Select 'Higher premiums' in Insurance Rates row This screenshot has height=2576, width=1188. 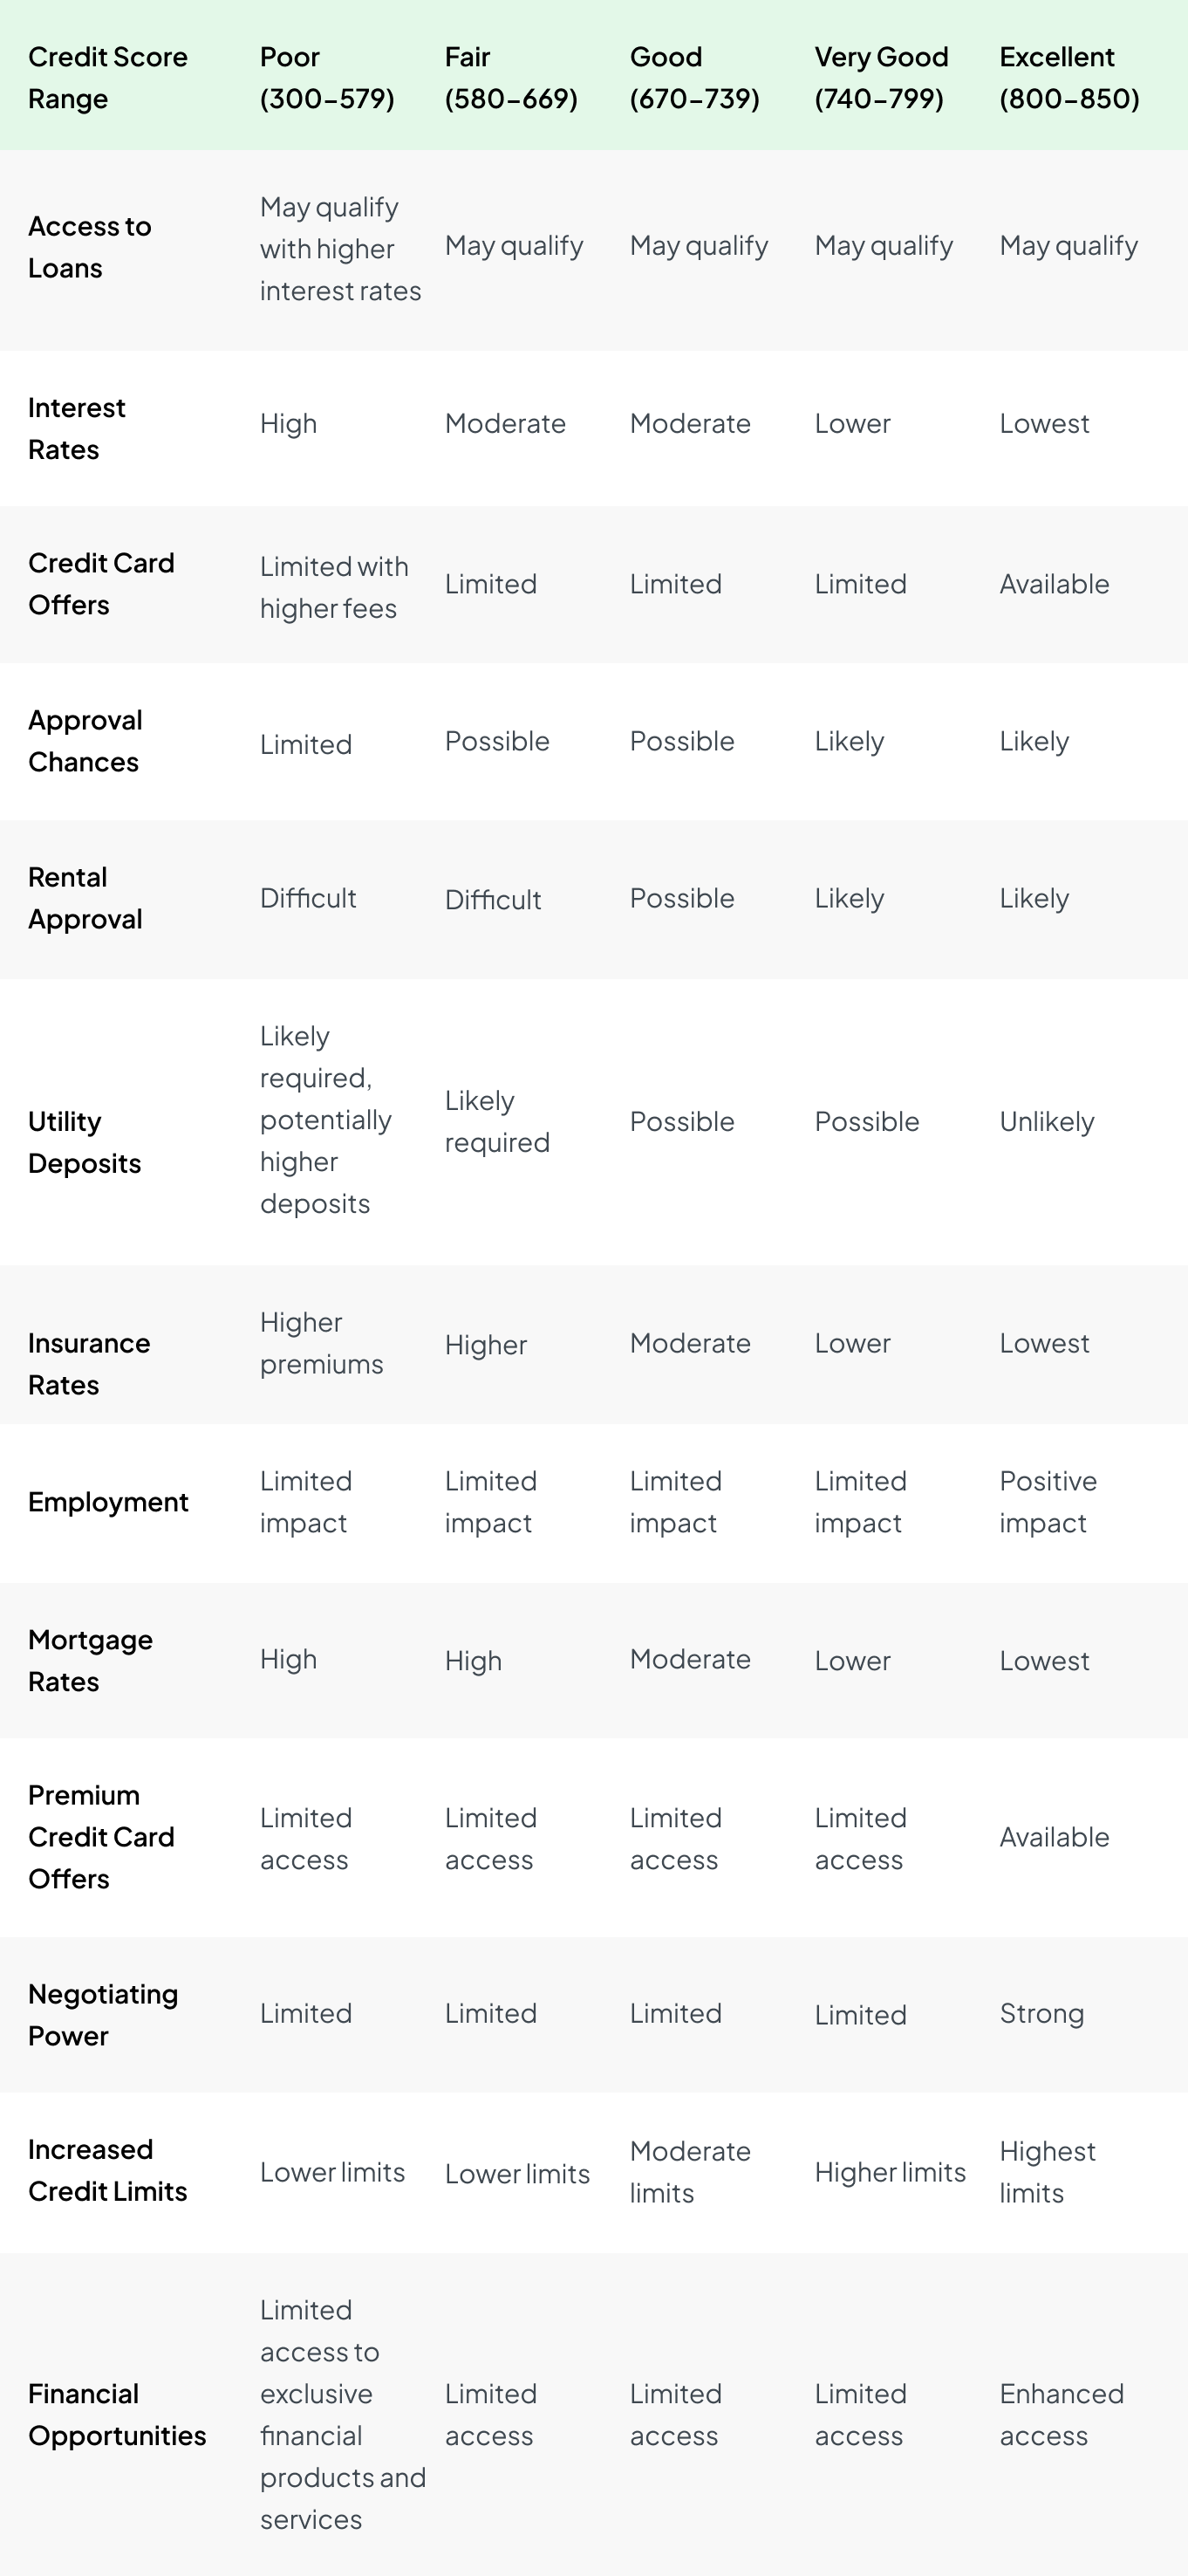point(322,1343)
